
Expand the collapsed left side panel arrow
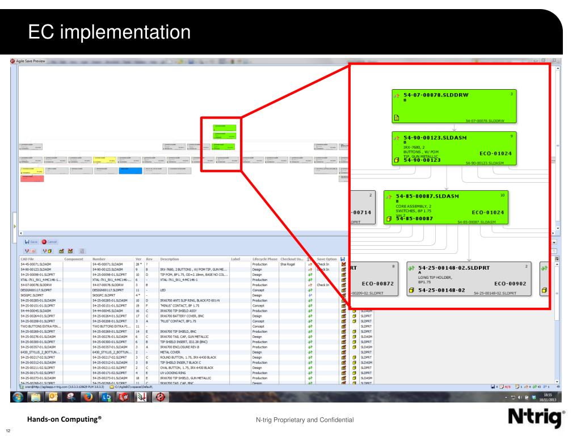[x=14, y=226]
